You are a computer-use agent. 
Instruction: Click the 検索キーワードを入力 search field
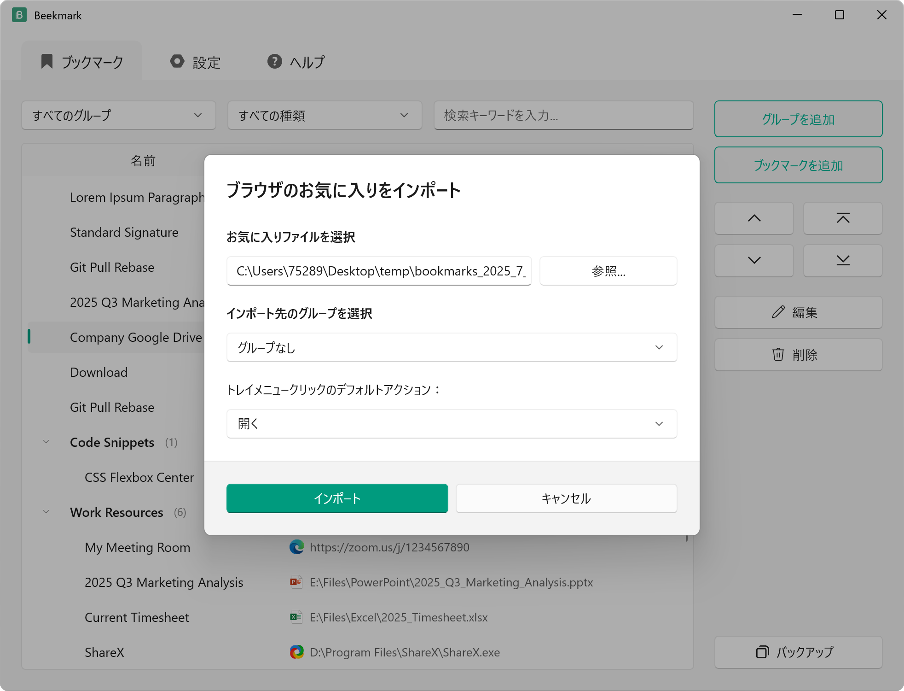pyautogui.click(x=563, y=115)
